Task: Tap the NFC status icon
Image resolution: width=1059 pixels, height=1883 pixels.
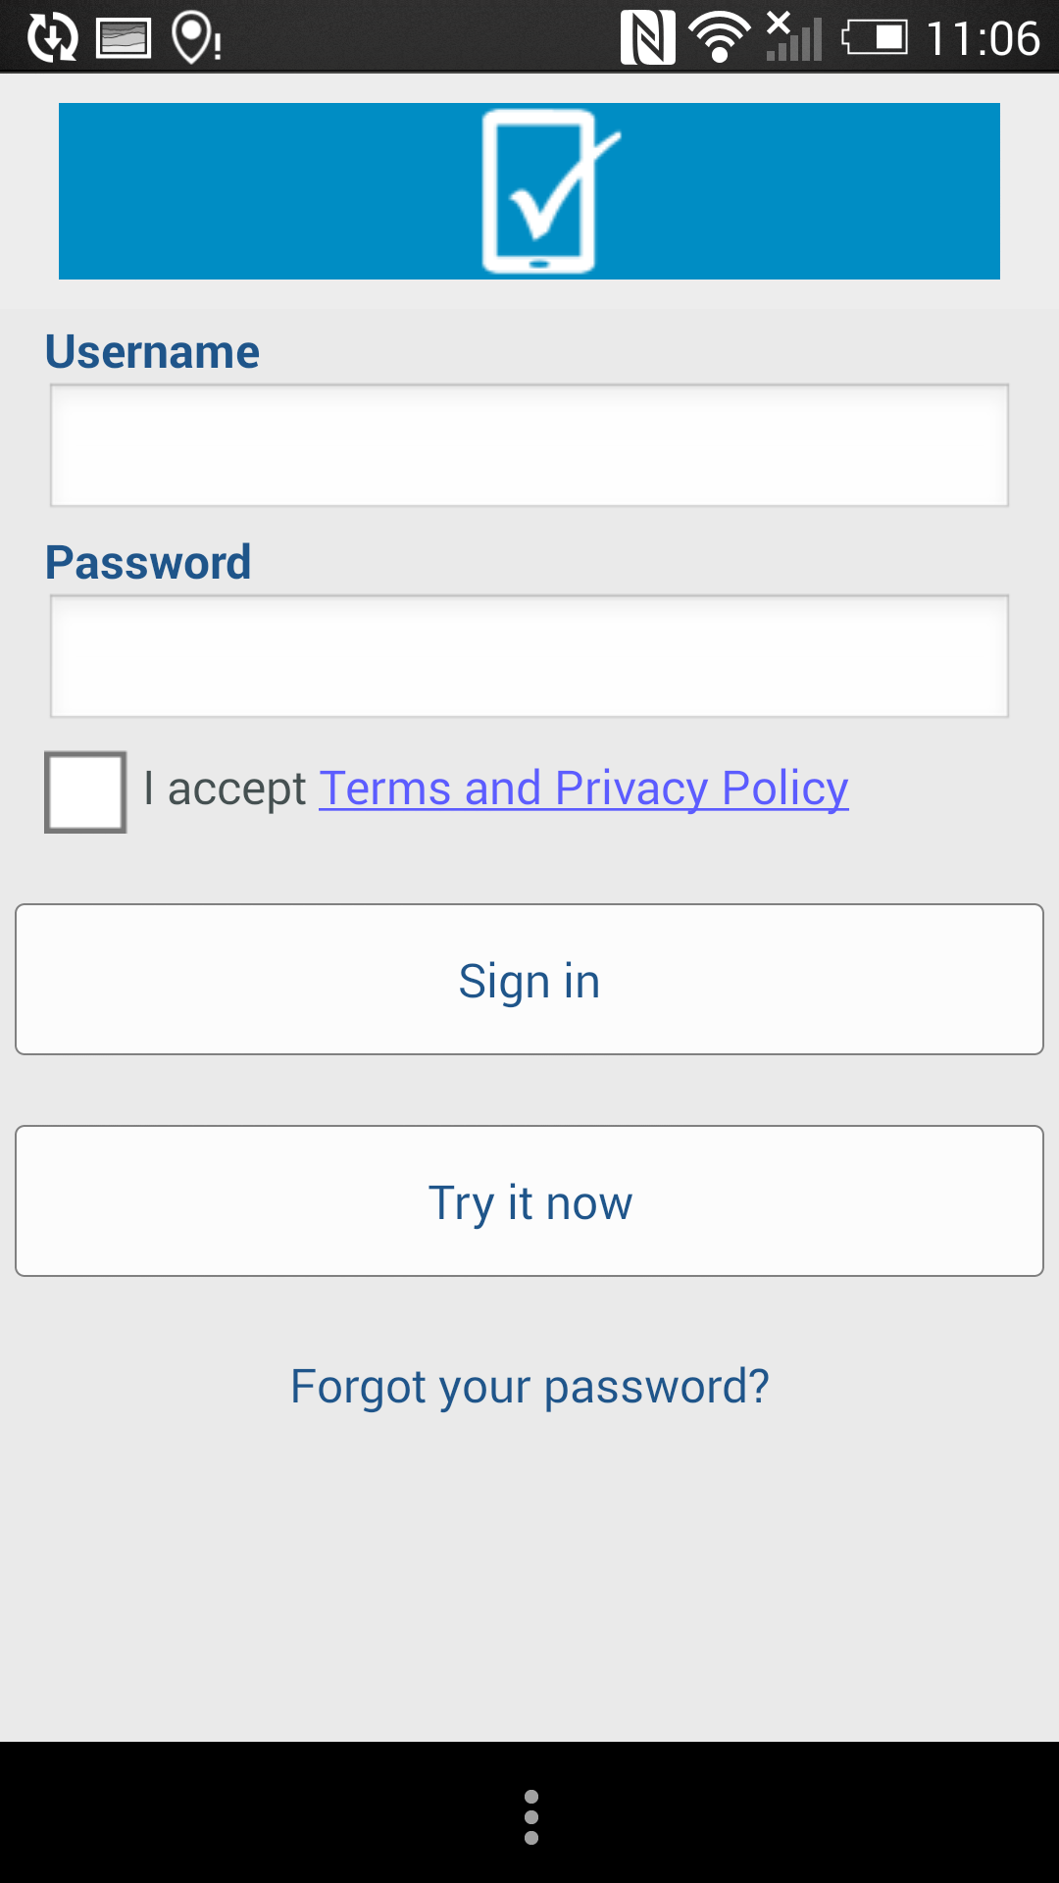Action: coord(647,38)
